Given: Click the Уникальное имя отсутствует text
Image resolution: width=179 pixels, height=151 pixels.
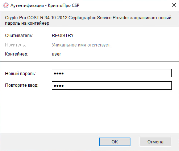Looking at the screenshot, I should (81, 45).
